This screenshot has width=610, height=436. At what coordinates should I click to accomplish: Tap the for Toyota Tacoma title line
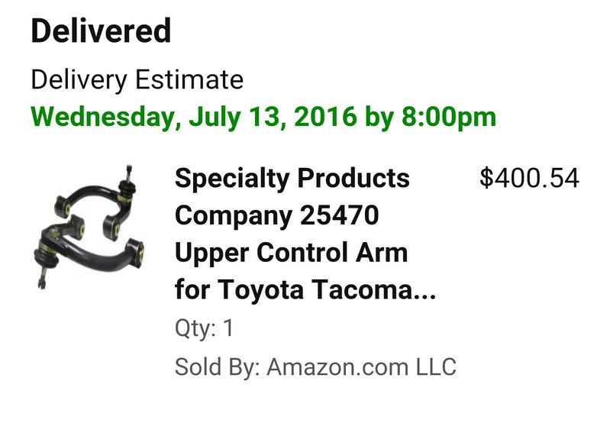click(x=305, y=289)
